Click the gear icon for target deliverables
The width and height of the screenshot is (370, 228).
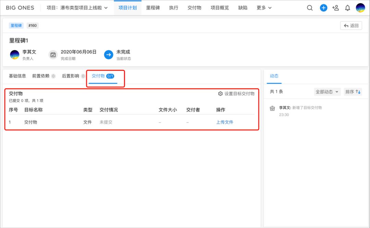point(220,94)
